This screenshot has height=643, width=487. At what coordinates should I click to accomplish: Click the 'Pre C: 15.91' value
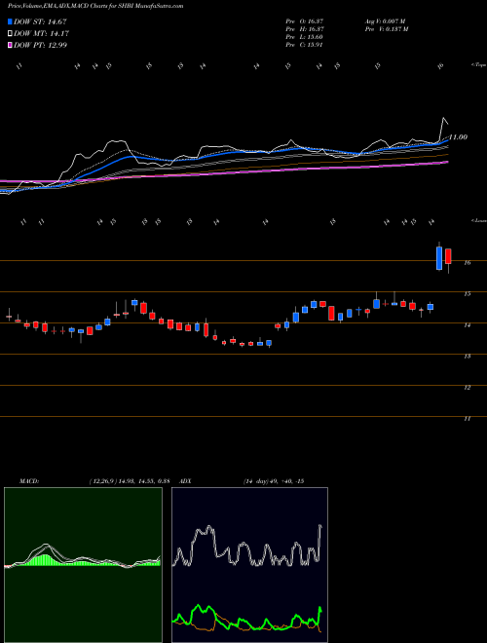(305, 45)
